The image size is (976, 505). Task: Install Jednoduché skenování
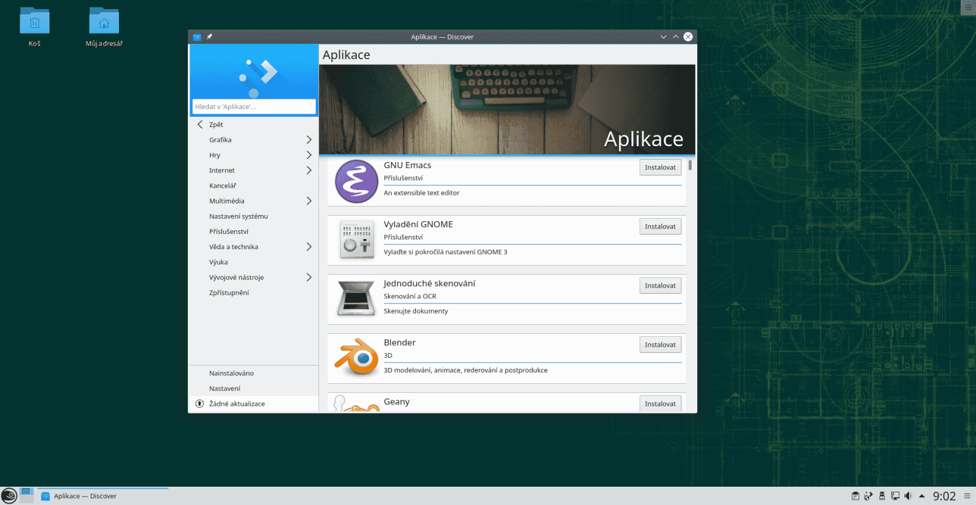point(660,286)
